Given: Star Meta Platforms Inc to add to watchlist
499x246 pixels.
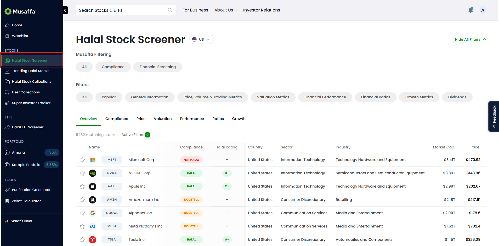Looking at the screenshot, I should click(82, 226).
